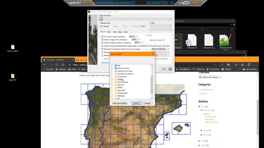The height and width of the screenshot is (148, 264).
Task: Click the site lock icon in address bar
Action: 70,65
